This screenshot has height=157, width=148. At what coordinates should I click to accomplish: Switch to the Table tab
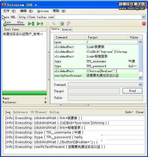tap(55, 29)
